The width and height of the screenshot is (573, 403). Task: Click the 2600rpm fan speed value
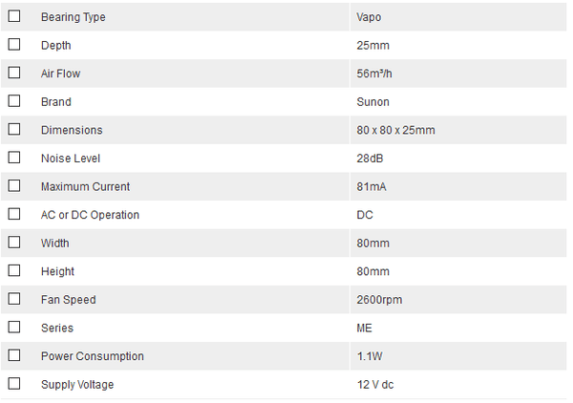point(379,300)
